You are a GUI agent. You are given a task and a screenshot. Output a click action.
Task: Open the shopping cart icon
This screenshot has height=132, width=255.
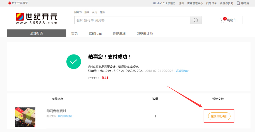point(222,20)
